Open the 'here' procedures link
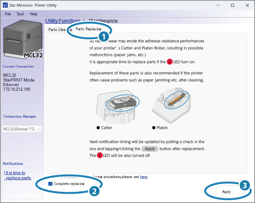Viewport: 255px width, 203px height. point(144,177)
